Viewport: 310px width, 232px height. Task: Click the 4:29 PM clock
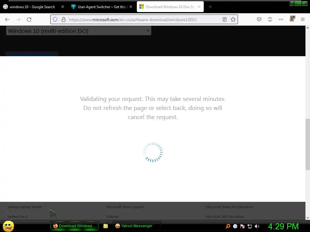click(x=283, y=226)
